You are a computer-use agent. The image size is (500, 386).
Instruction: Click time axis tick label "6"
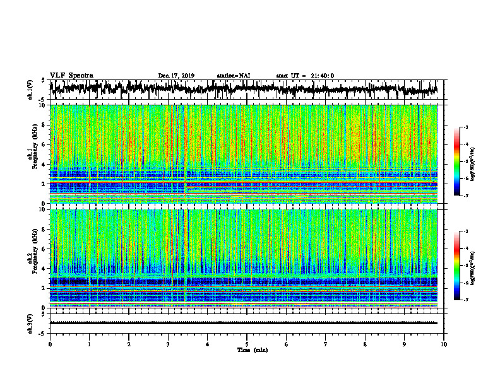pos(287,344)
